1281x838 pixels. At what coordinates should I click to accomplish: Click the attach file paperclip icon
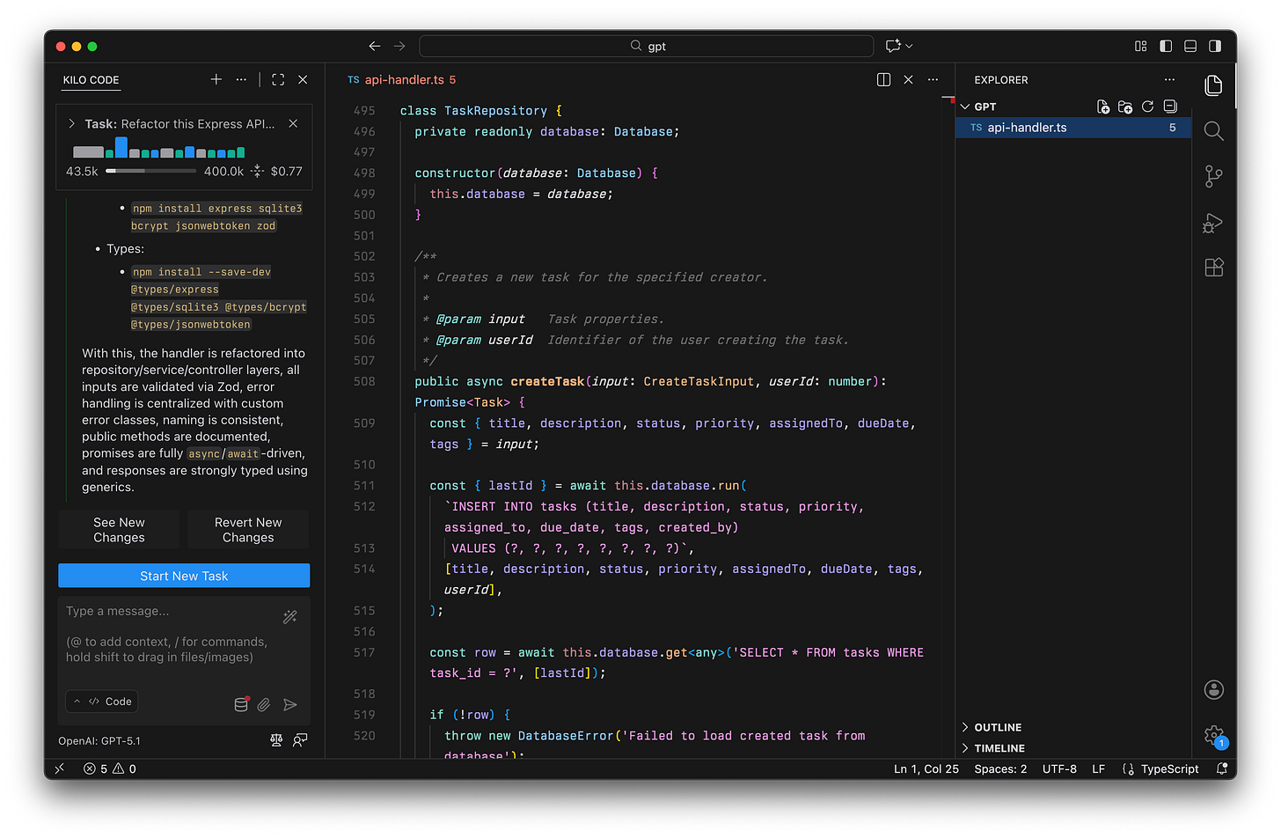[264, 704]
